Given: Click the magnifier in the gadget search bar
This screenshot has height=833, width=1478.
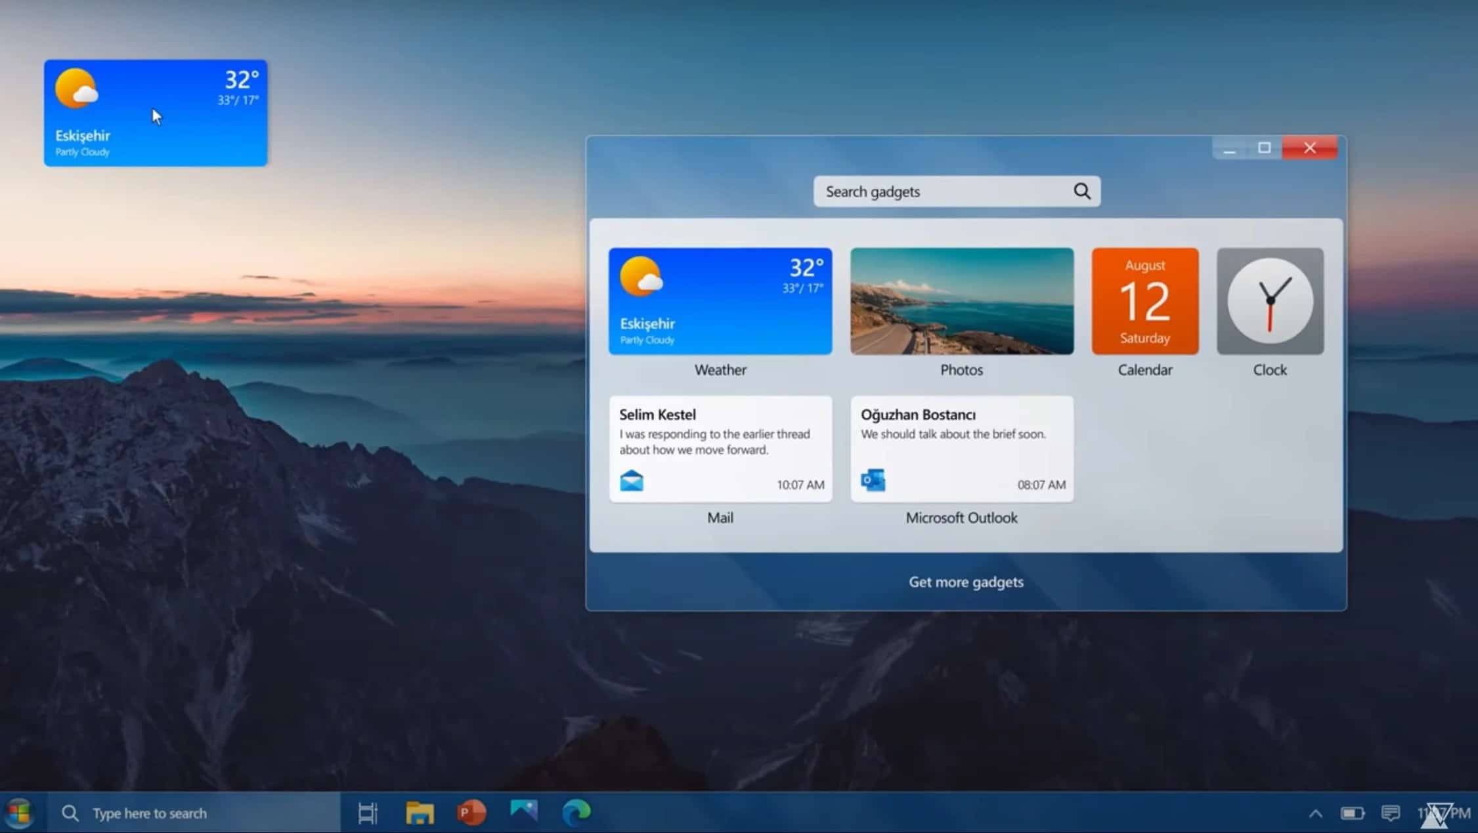Looking at the screenshot, I should click(x=1081, y=191).
